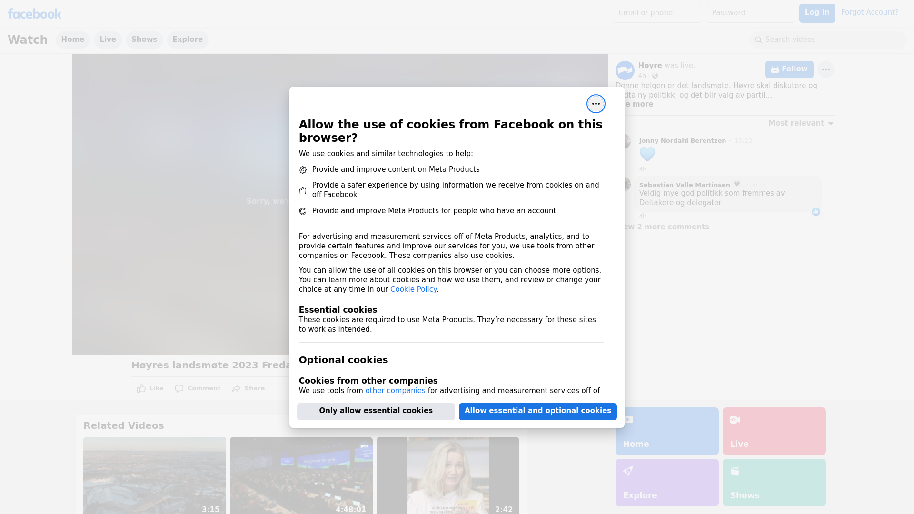Focus the Email or phone field

click(657, 13)
